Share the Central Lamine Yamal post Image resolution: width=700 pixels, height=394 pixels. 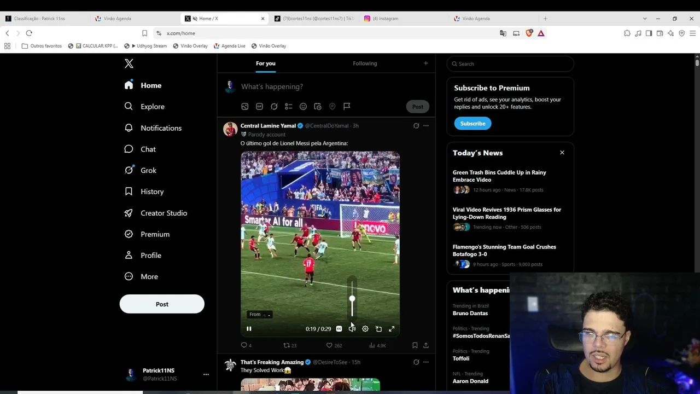pyautogui.click(x=426, y=345)
